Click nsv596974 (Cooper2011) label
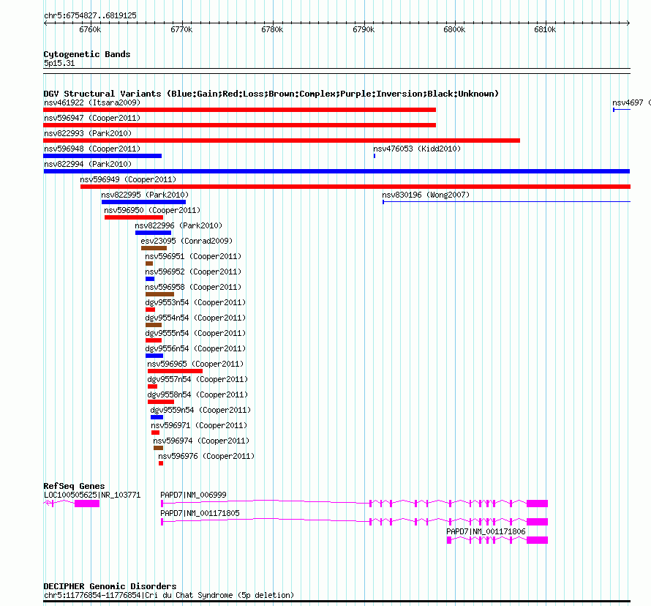The image size is (651, 606). click(x=201, y=441)
